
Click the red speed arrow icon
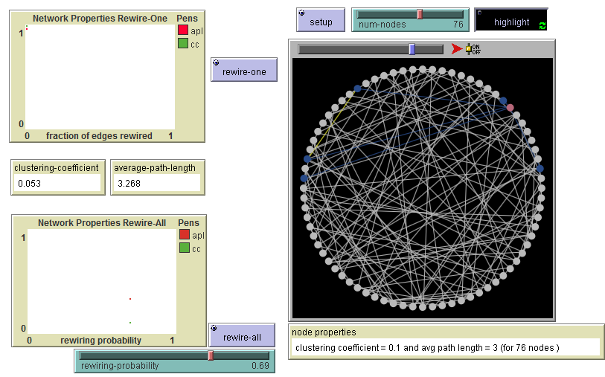click(457, 49)
